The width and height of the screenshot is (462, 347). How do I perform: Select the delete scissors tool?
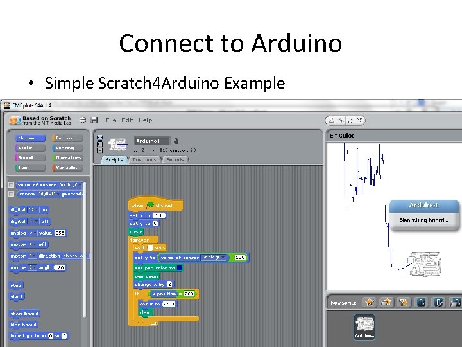tap(341, 120)
